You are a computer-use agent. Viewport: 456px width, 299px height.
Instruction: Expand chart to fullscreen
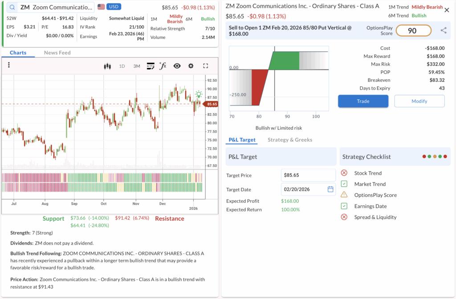pyautogui.click(x=206, y=66)
